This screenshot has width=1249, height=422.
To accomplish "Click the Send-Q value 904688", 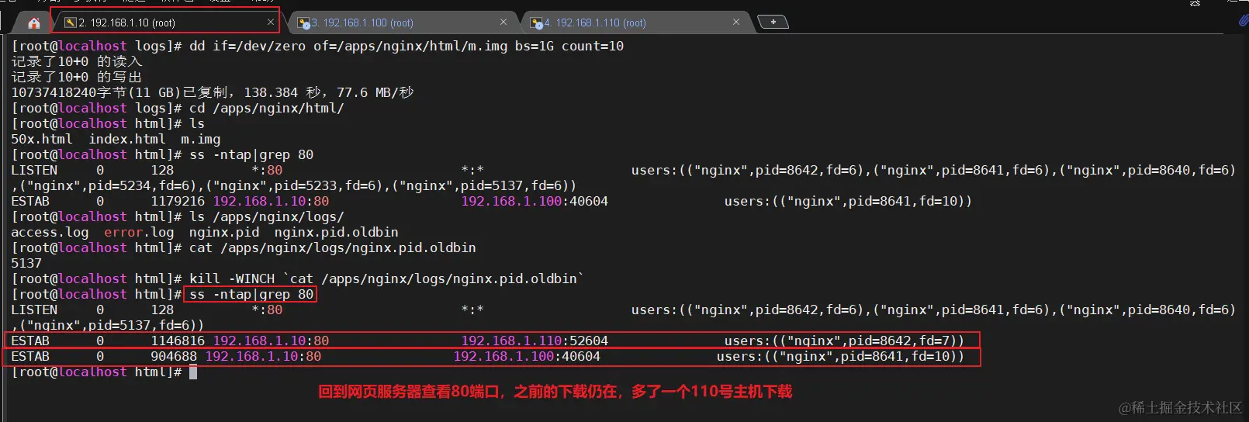I will point(174,356).
